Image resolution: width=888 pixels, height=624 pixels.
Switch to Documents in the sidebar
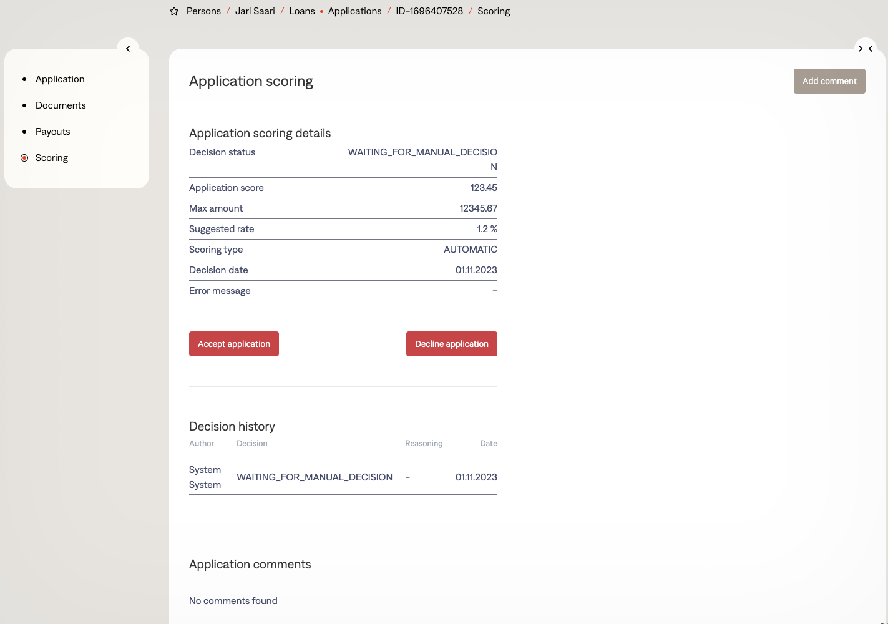(x=61, y=105)
